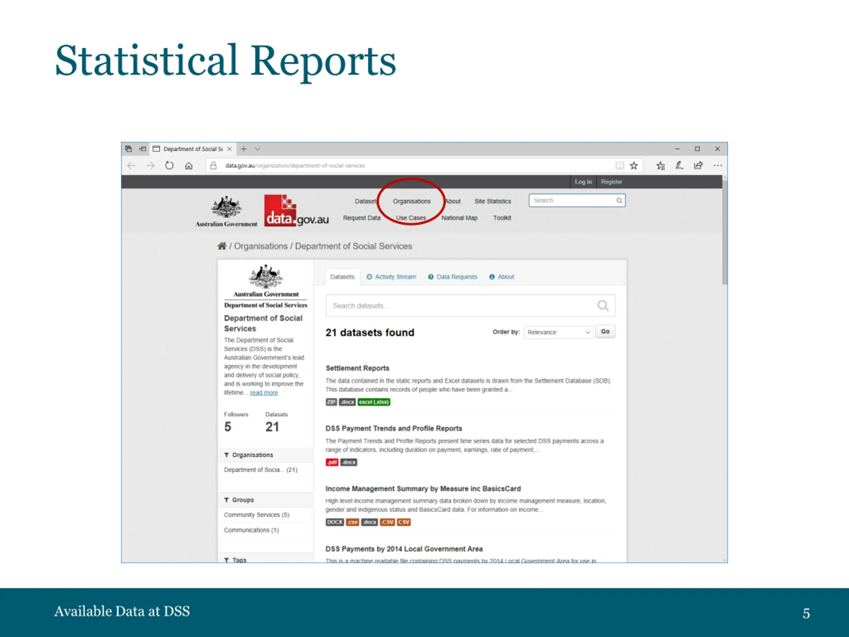Click the Go button
The width and height of the screenshot is (849, 637).
coord(605,331)
